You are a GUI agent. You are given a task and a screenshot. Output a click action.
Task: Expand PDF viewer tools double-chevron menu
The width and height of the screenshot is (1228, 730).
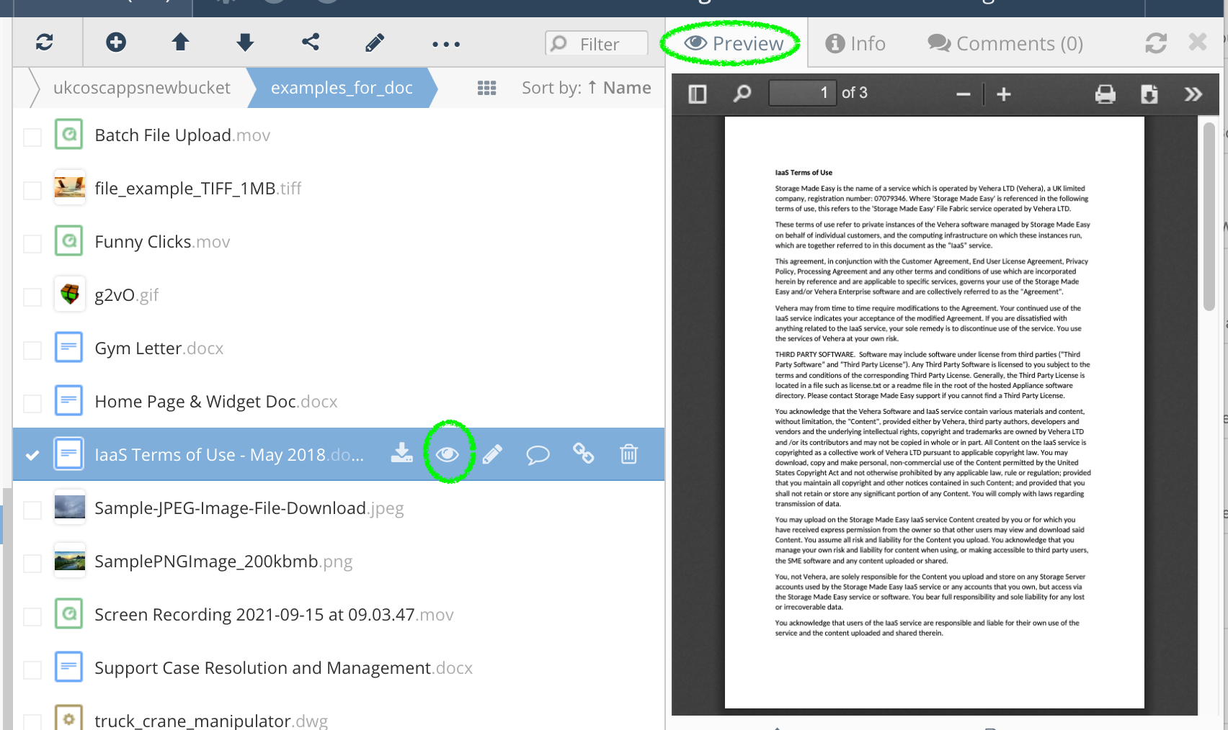click(1193, 94)
